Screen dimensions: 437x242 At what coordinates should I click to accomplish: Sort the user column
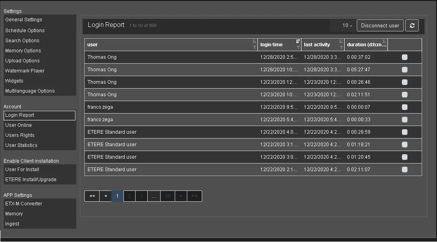point(254,41)
